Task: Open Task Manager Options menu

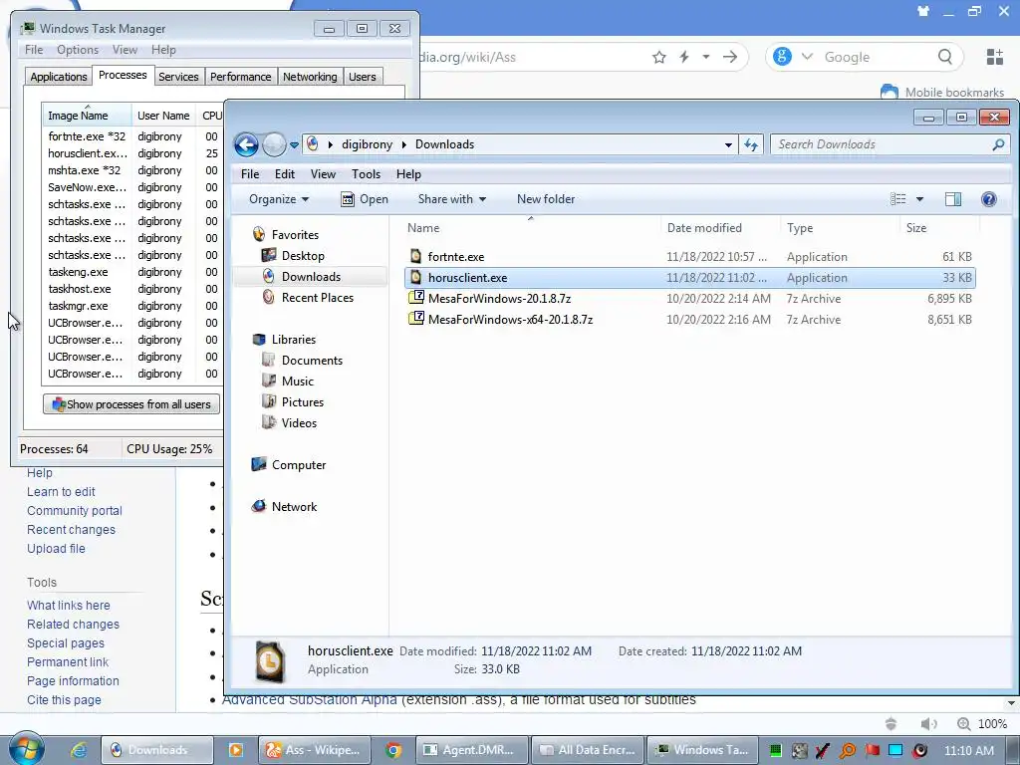Action: pos(78,50)
